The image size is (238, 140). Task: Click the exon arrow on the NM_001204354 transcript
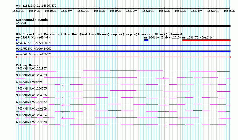[63, 118]
